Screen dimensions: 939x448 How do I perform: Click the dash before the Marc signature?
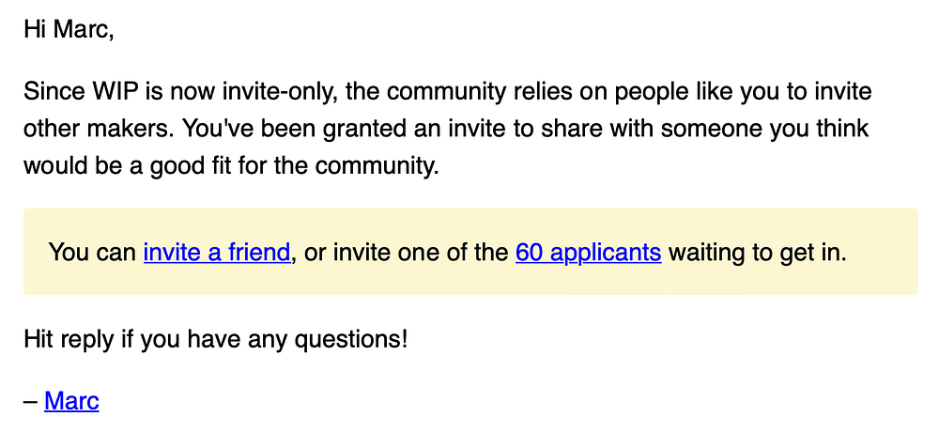click(31, 402)
